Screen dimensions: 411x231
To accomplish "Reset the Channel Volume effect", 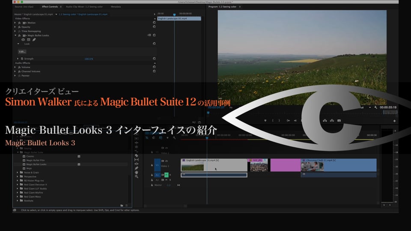I will 154,71.
